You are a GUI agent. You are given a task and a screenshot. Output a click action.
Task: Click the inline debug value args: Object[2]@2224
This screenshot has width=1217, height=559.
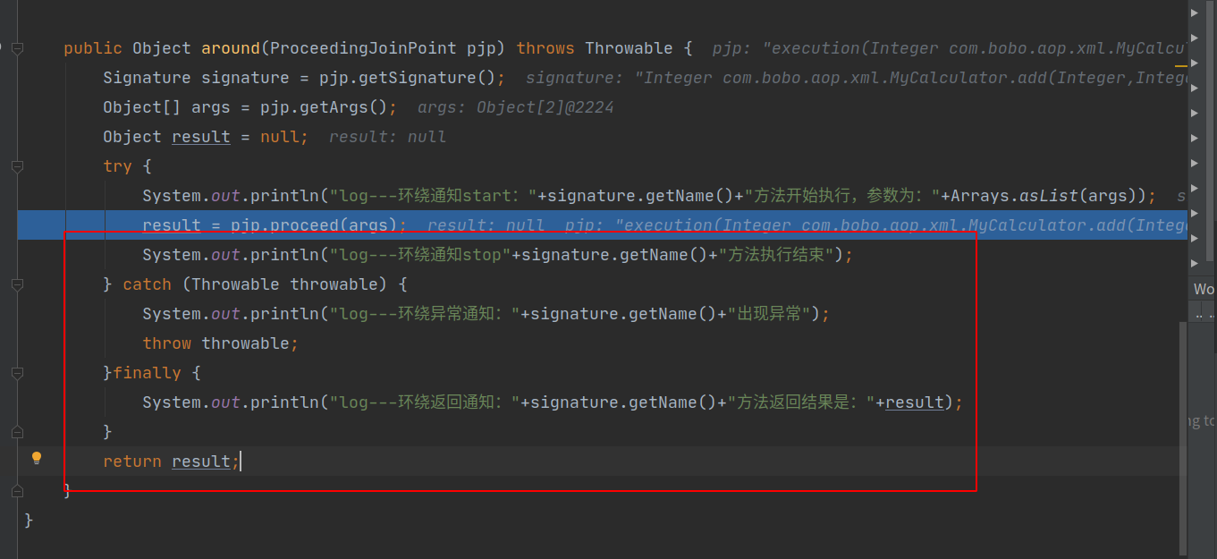[516, 107]
